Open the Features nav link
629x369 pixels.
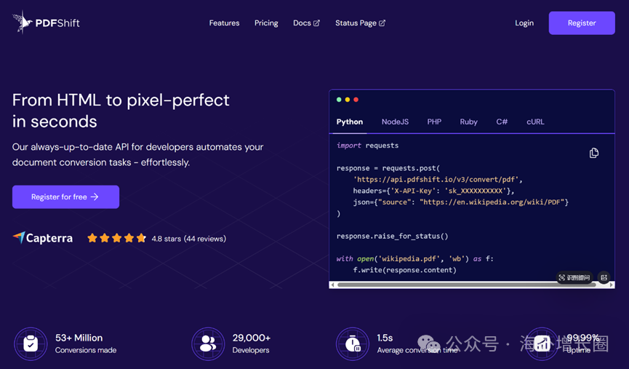tap(224, 23)
